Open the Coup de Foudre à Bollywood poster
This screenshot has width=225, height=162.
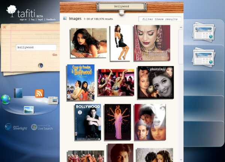(x=81, y=83)
